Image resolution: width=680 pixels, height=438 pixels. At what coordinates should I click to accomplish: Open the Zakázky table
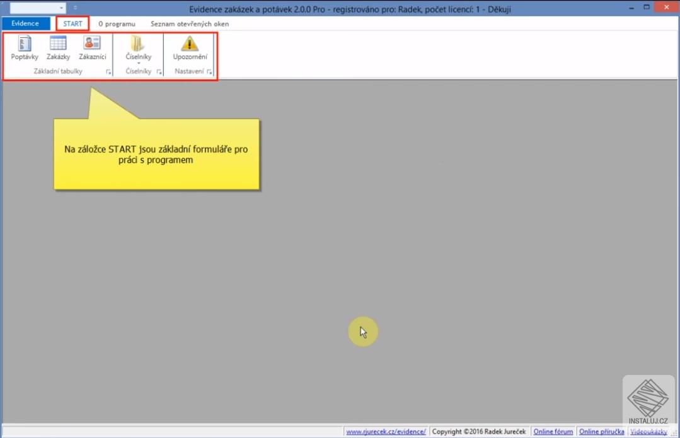[x=58, y=48]
